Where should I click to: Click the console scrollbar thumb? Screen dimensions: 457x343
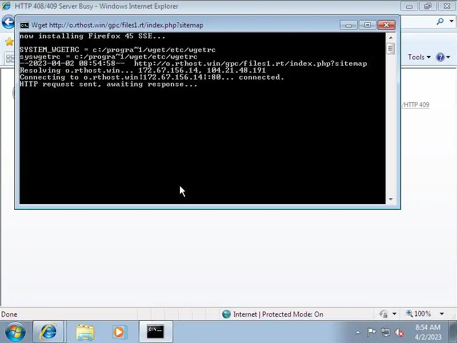click(391, 48)
